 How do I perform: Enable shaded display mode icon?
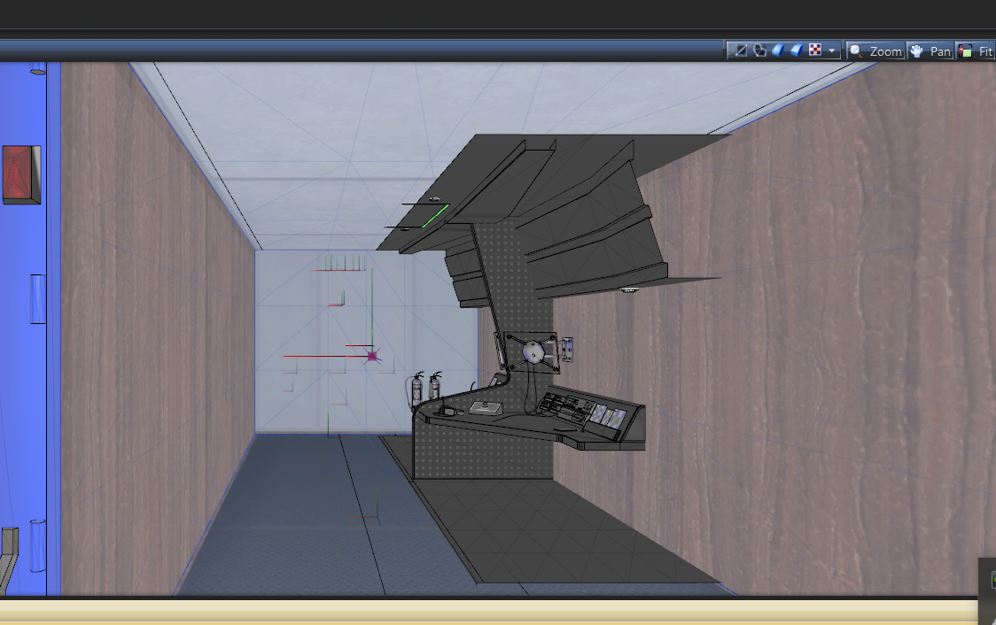[x=778, y=50]
